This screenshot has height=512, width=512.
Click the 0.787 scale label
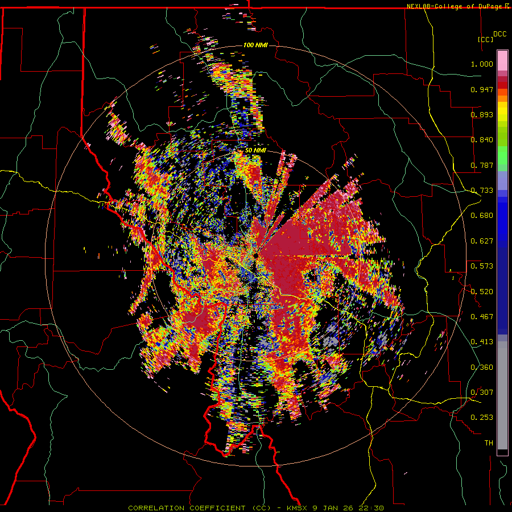coord(482,165)
